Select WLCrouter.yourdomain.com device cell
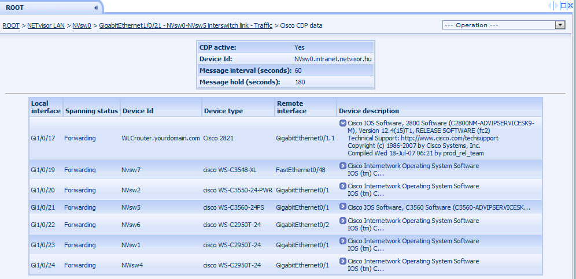 click(161, 138)
